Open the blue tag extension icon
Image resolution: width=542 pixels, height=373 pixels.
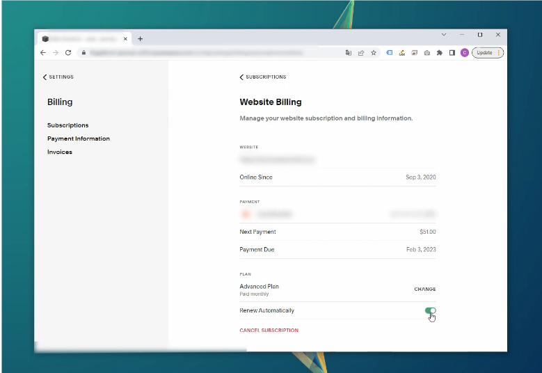pyautogui.click(x=389, y=53)
